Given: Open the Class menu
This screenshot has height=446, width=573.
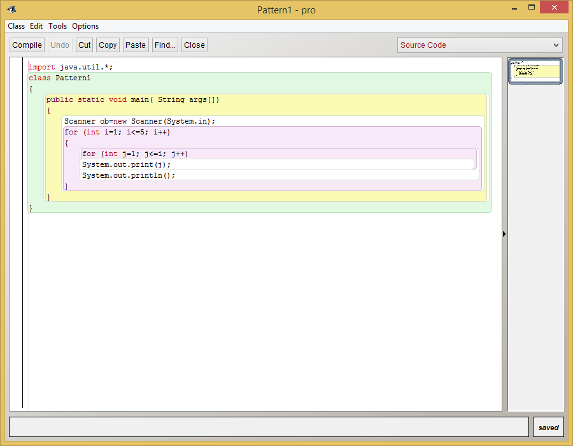Looking at the screenshot, I should (x=16, y=26).
